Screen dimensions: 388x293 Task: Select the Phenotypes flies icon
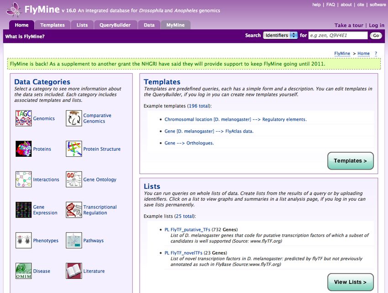click(x=23, y=240)
